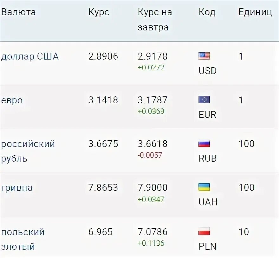The image size is (279, 258).
Task: Click the ruble change value -0.0057
Action: 150,155
